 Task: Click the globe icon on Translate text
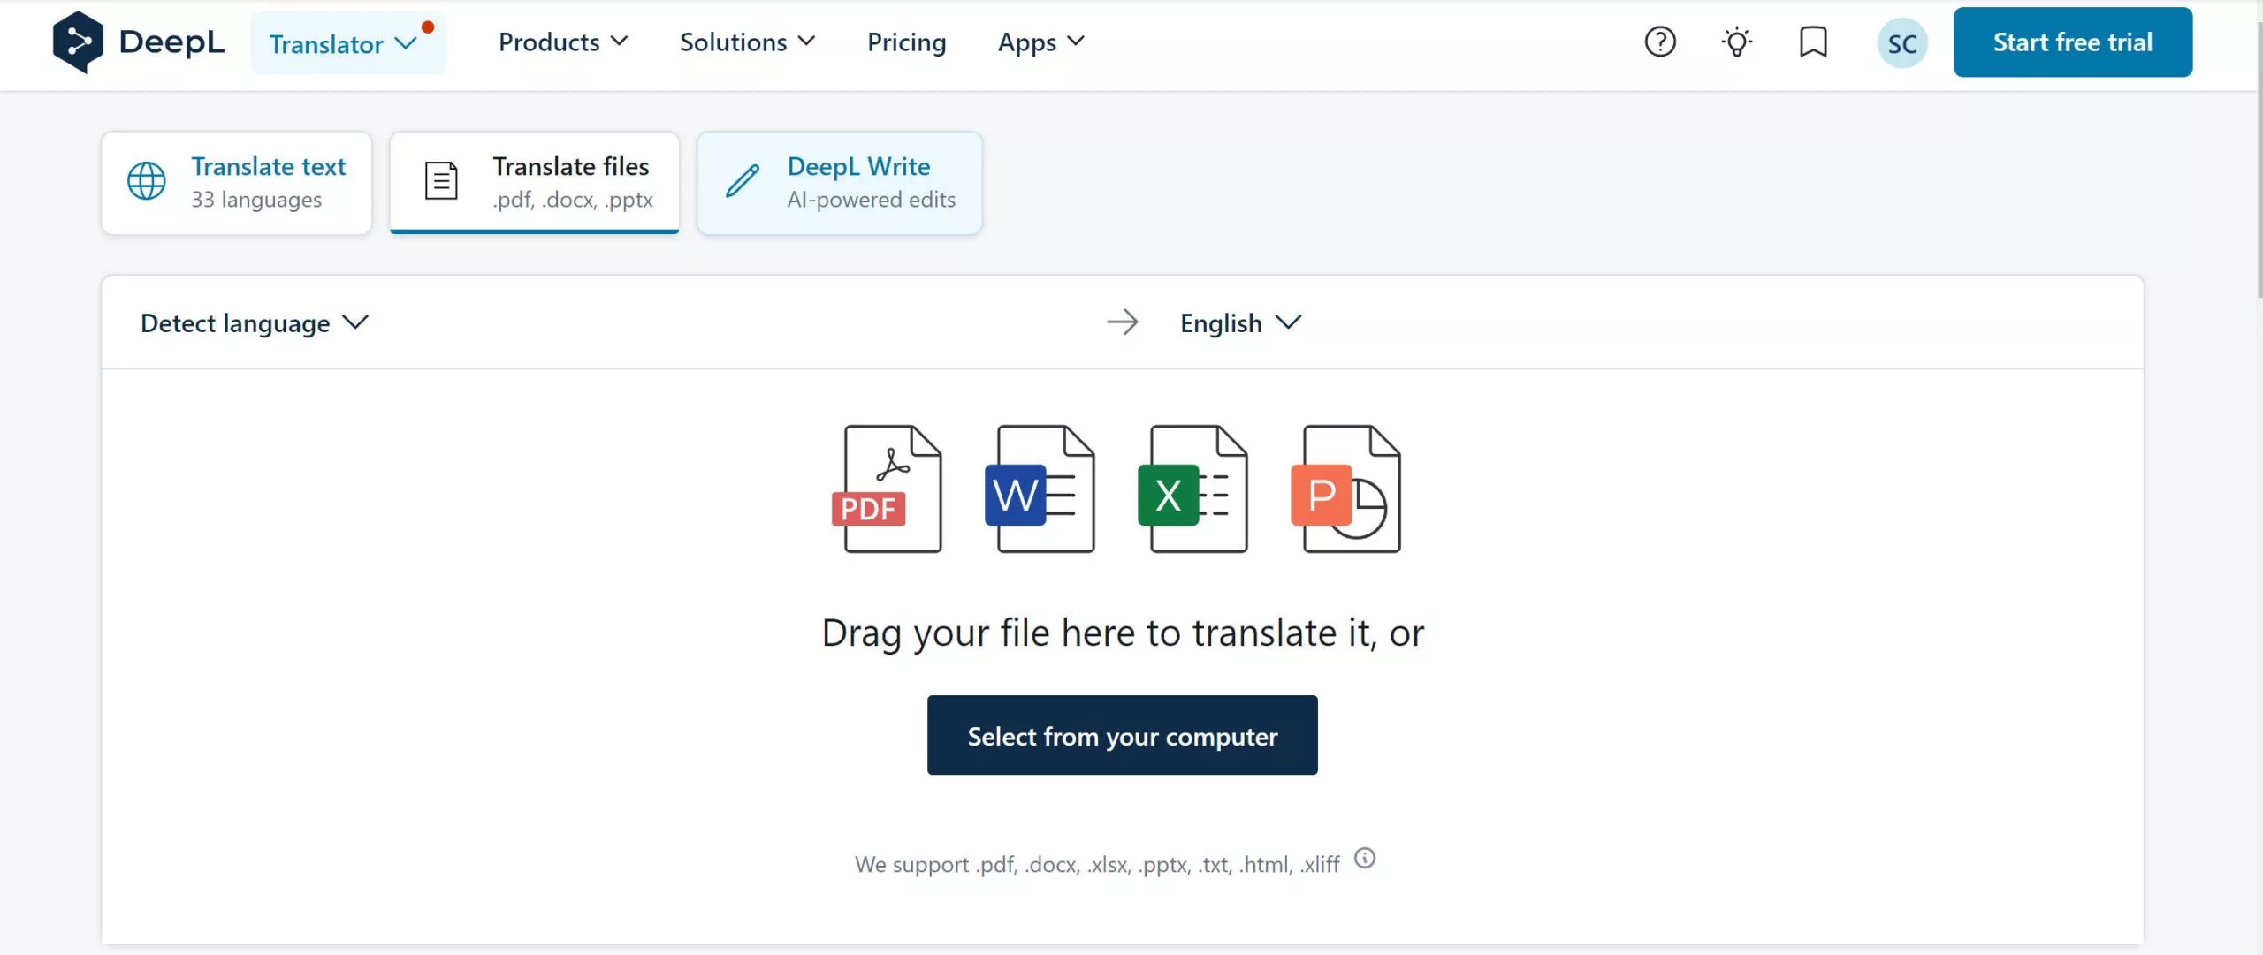146,180
